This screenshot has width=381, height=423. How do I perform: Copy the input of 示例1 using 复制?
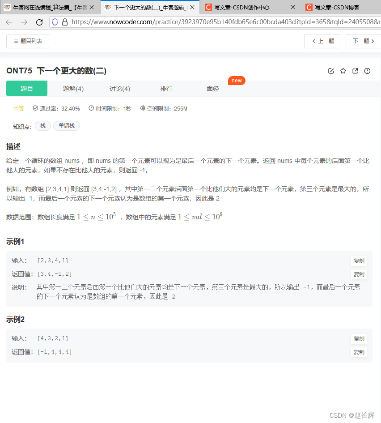359,261
